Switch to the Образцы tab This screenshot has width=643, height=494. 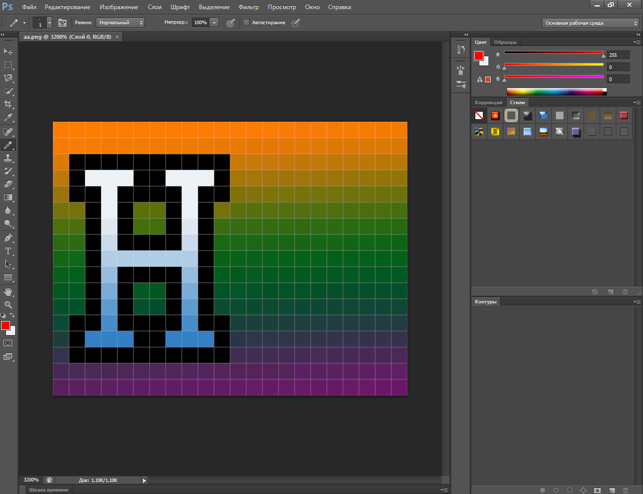pyautogui.click(x=505, y=42)
